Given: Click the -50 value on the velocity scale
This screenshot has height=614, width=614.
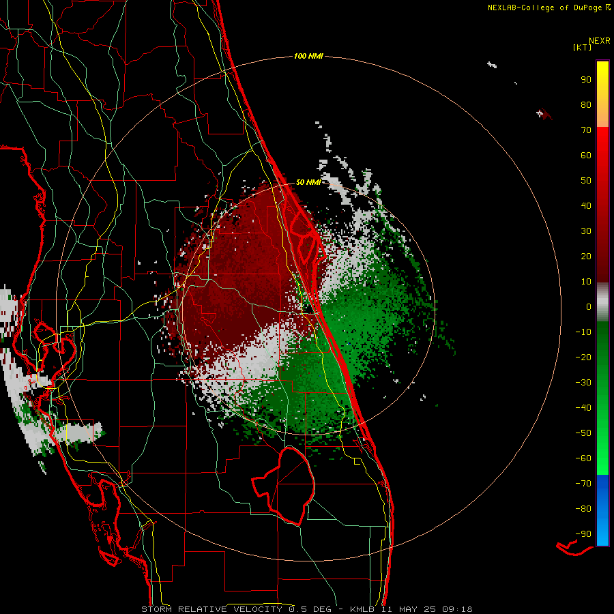Looking at the screenshot, I should (x=583, y=433).
